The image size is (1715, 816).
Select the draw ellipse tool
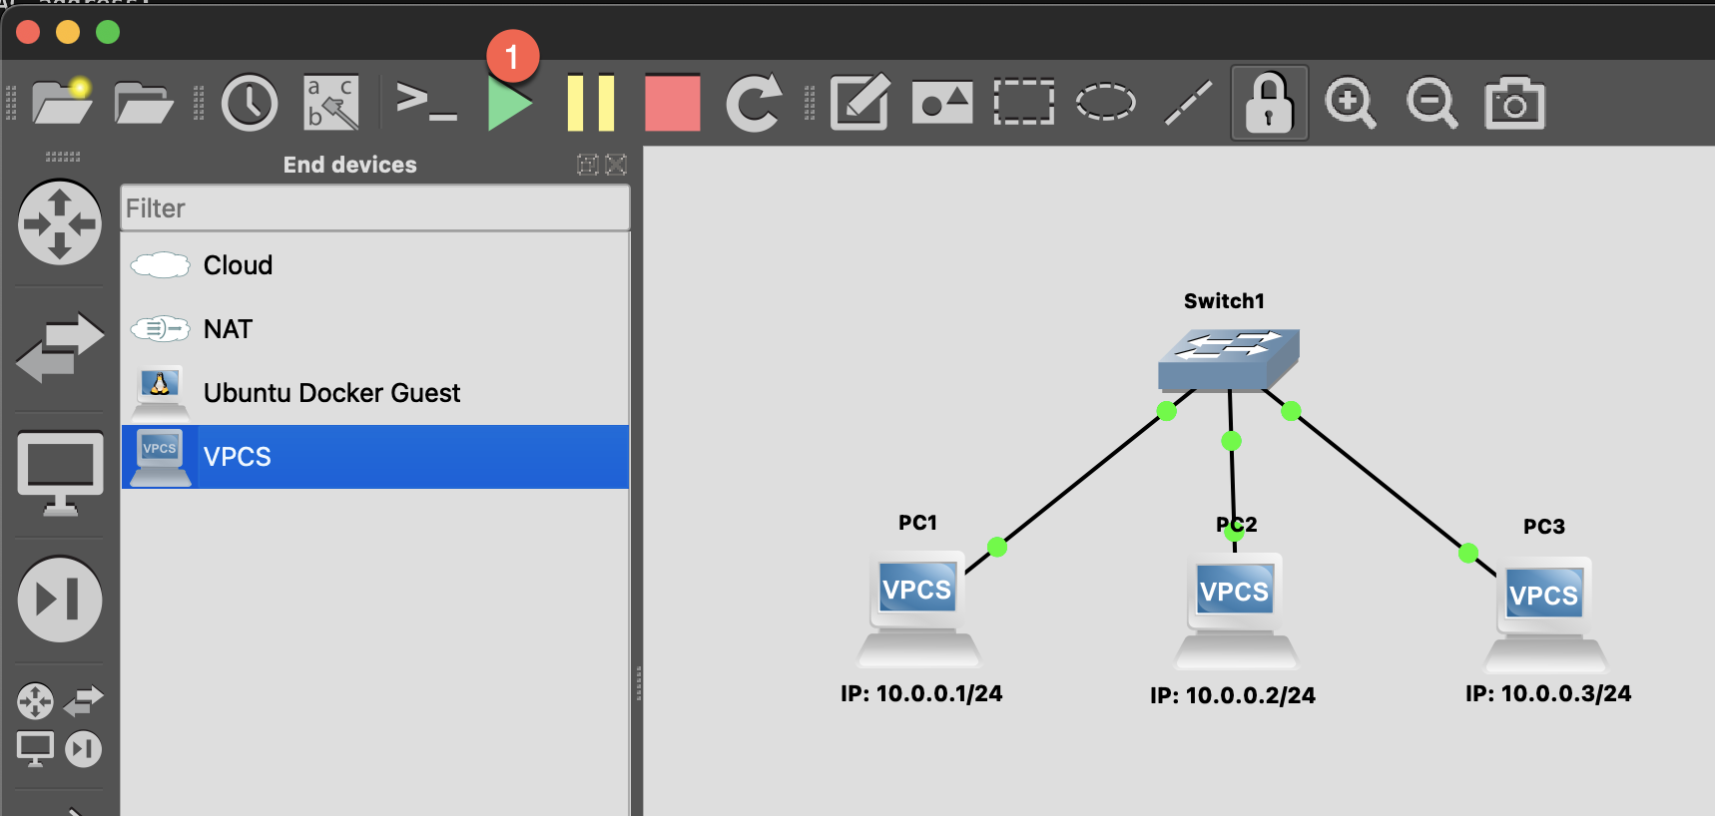click(1105, 103)
